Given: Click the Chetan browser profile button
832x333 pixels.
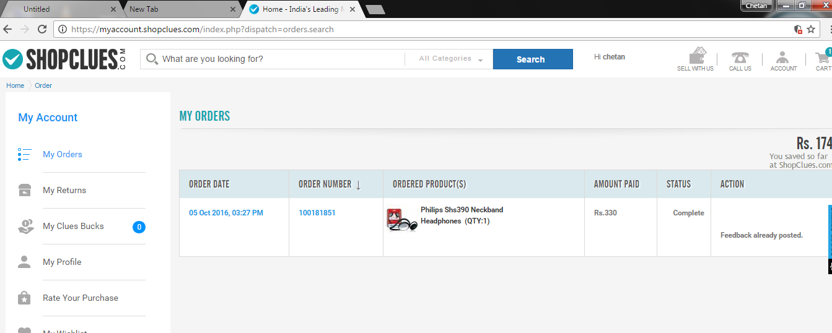Looking at the screenshot, I should (x=756, y=6).
